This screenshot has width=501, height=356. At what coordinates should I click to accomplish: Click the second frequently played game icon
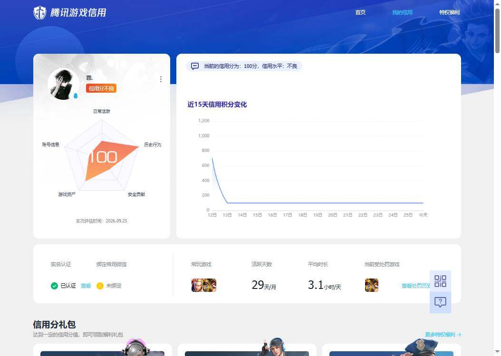click(210, 285)
